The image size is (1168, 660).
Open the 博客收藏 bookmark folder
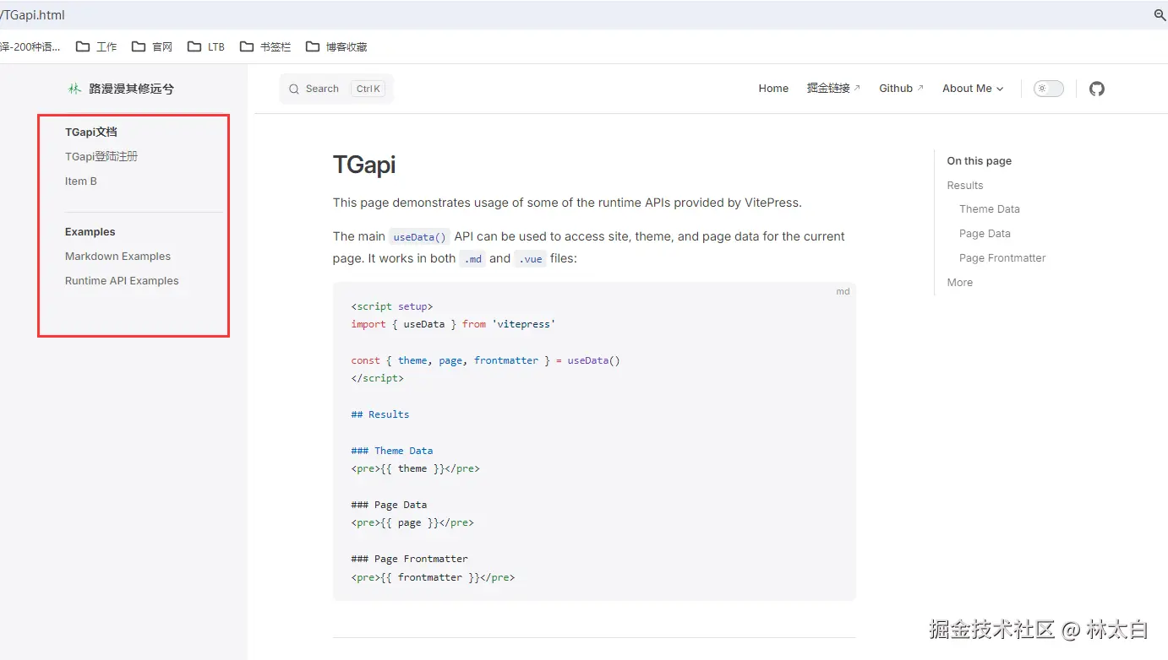tap(336, 47)
